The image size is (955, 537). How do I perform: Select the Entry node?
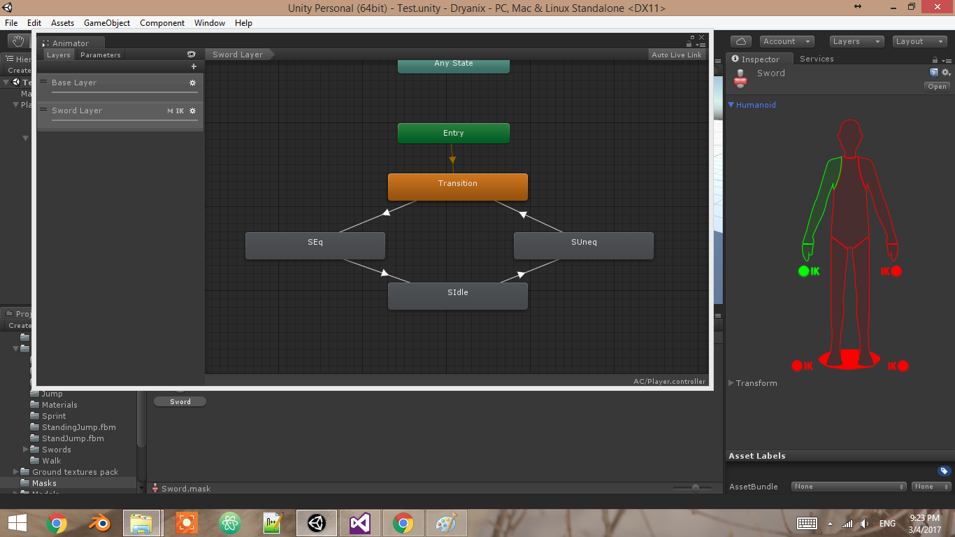click(x=454, y=133)
